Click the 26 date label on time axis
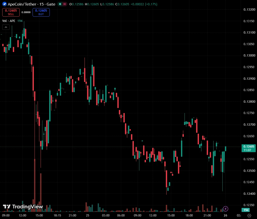The image size is (257, 219). coord(225,215)
